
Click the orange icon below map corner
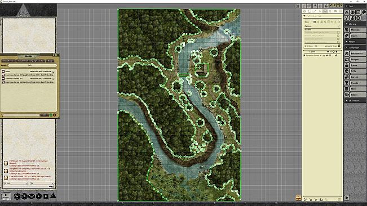[x=298, y=198]
